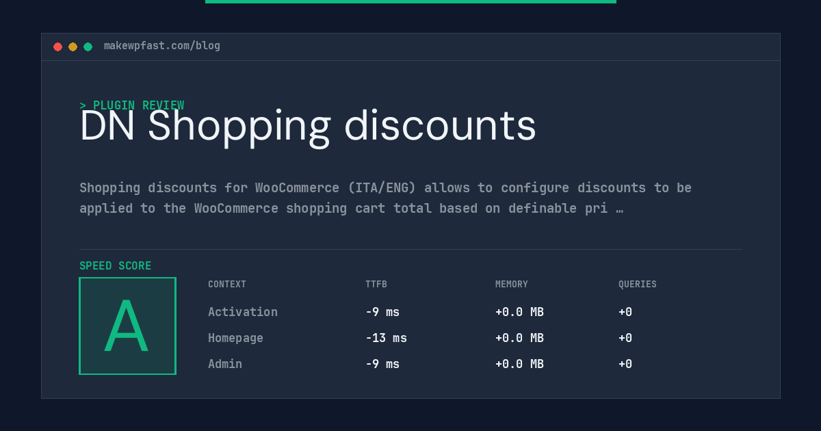Click the Admin TTFB value -9 ms
The image size is (821, 431).
382,364
